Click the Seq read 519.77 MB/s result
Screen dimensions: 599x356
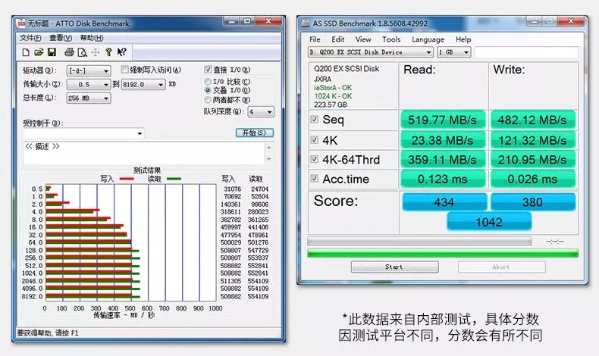[442, 120]
